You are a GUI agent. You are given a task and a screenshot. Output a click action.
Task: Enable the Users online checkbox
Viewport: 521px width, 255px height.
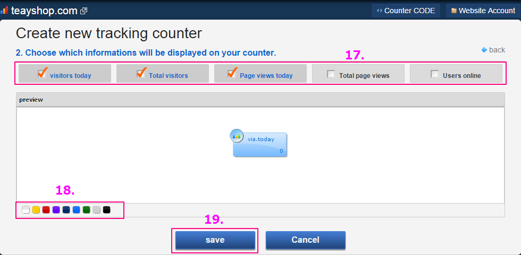pos(434,74)
